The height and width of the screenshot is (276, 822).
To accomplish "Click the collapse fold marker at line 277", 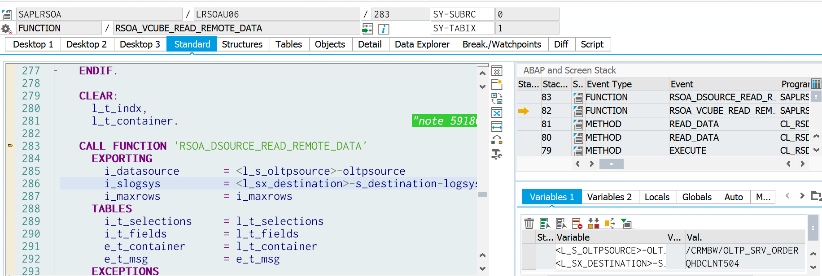I will coord(56,70).
